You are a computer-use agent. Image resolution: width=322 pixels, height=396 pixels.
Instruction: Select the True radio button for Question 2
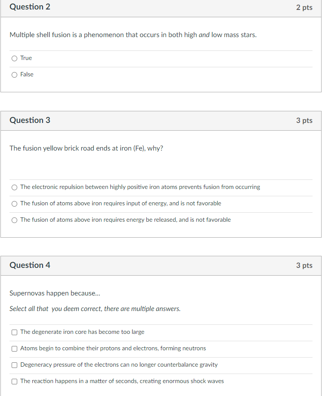(x=14, y=58)
